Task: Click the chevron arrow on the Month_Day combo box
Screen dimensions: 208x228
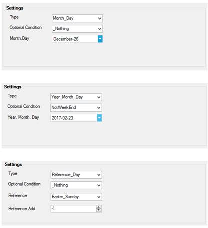Action: (x=100, y=18)
